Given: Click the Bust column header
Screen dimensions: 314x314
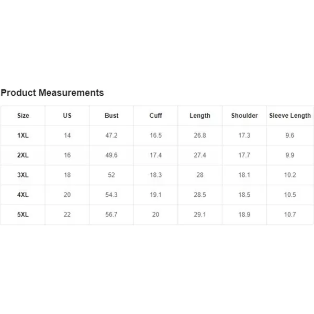Looking at the screenshot, I should [111, 116].
